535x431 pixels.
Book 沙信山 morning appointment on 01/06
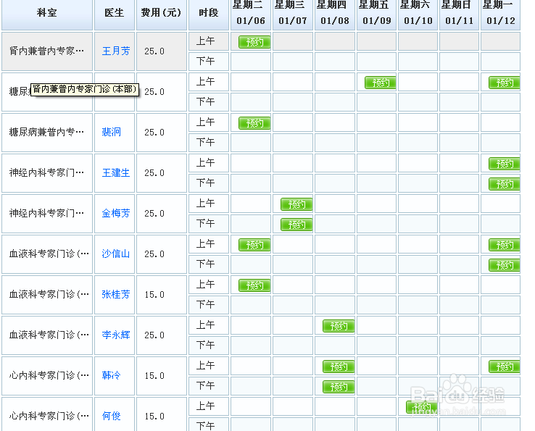[254, 245]
